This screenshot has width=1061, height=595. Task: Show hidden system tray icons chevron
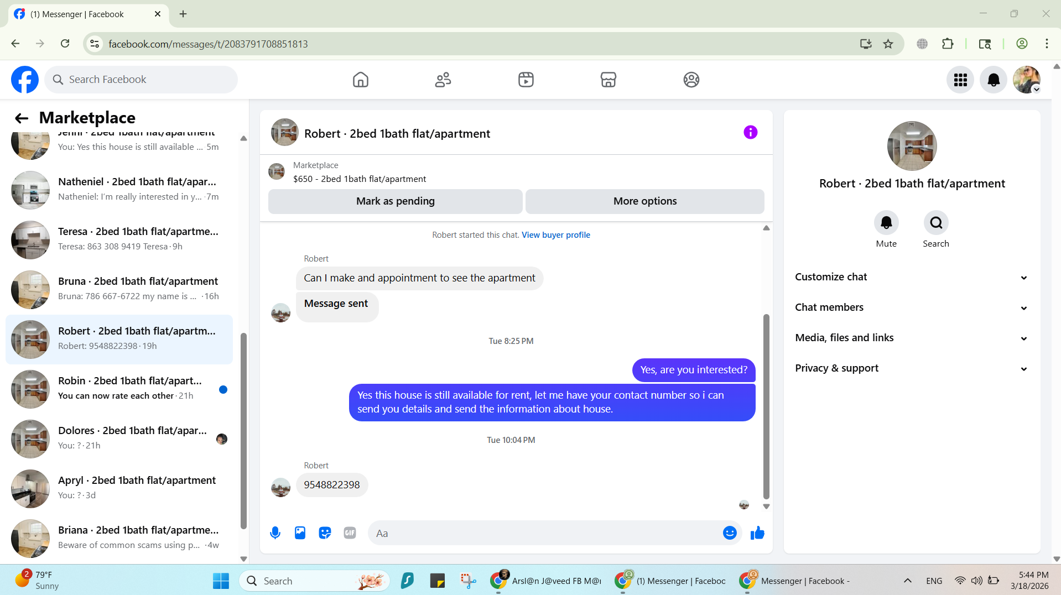click(x=908, y=581)
